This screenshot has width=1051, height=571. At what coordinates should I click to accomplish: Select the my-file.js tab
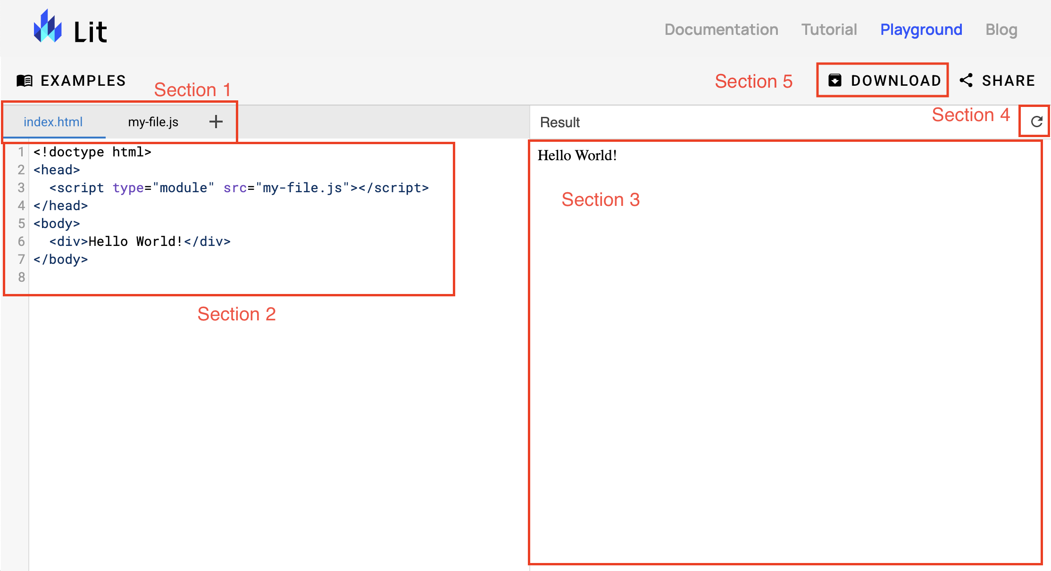(x=153, y=121)
